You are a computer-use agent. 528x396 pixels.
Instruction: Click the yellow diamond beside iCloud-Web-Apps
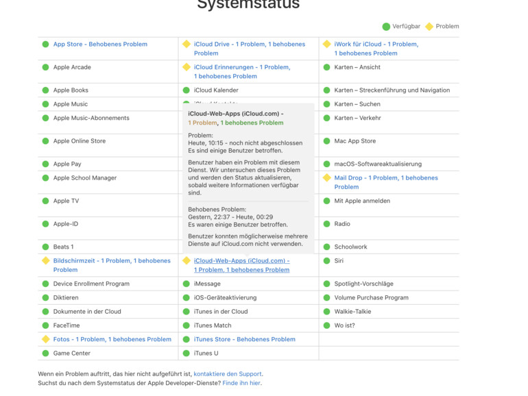[x=187, y=261]
